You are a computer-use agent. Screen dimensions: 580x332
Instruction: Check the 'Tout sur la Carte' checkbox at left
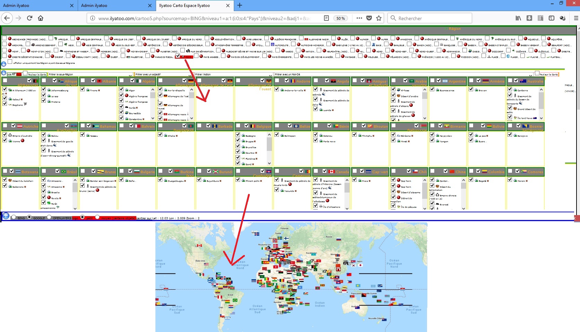[25, 73]
